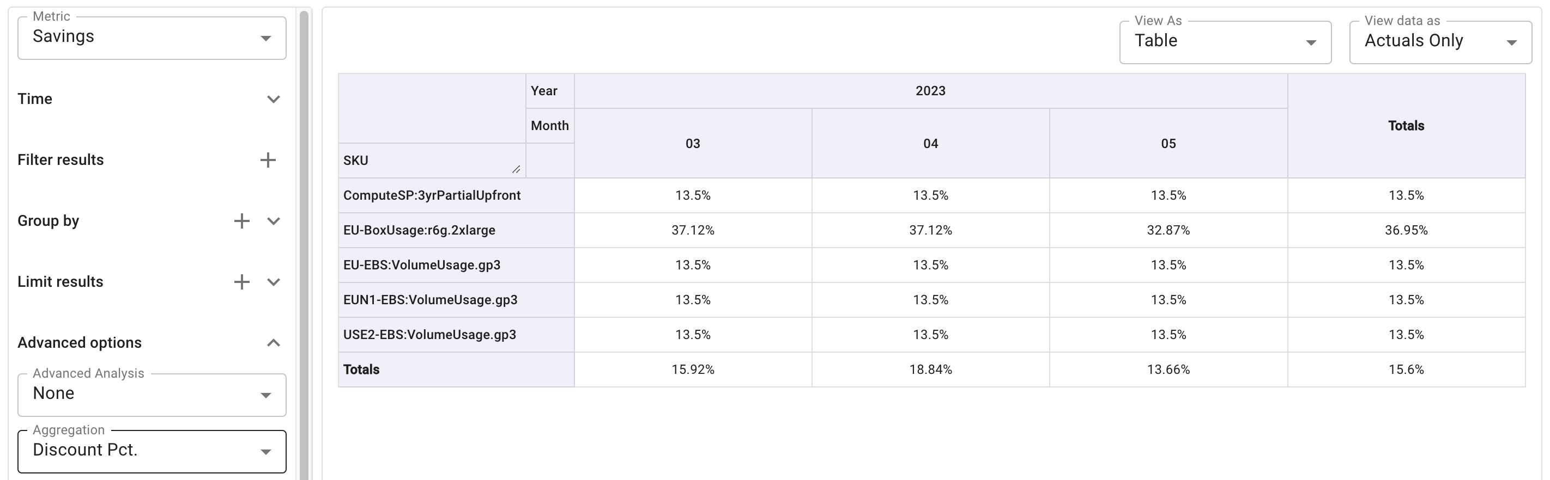
Task: Click the arrow inside the View As field
Action: click(1312, 42)
